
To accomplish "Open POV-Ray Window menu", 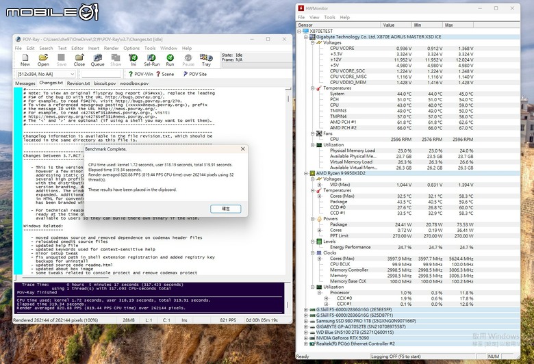I will [x=168, y=48].
